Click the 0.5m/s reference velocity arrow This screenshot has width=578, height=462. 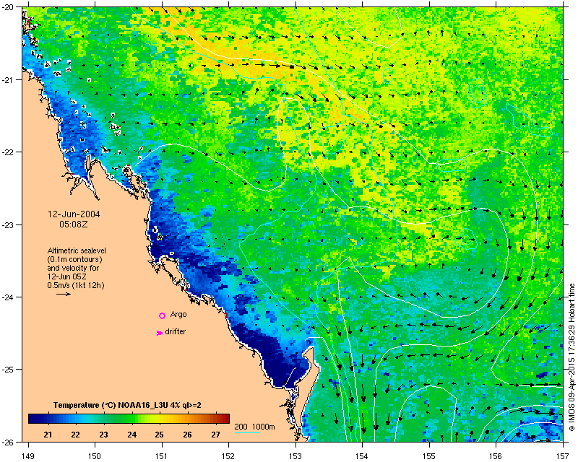coord(64,294)
